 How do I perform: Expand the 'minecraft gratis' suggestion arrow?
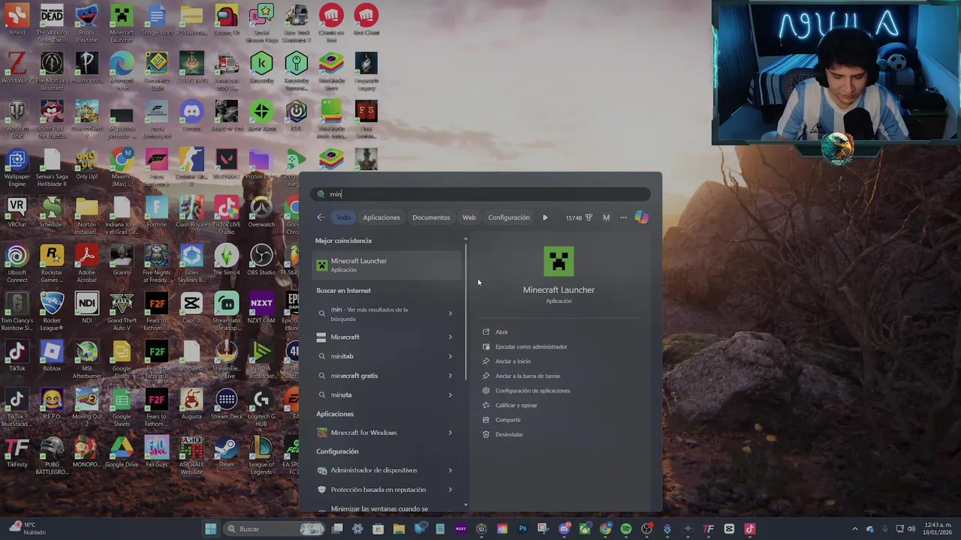[450, 376]
